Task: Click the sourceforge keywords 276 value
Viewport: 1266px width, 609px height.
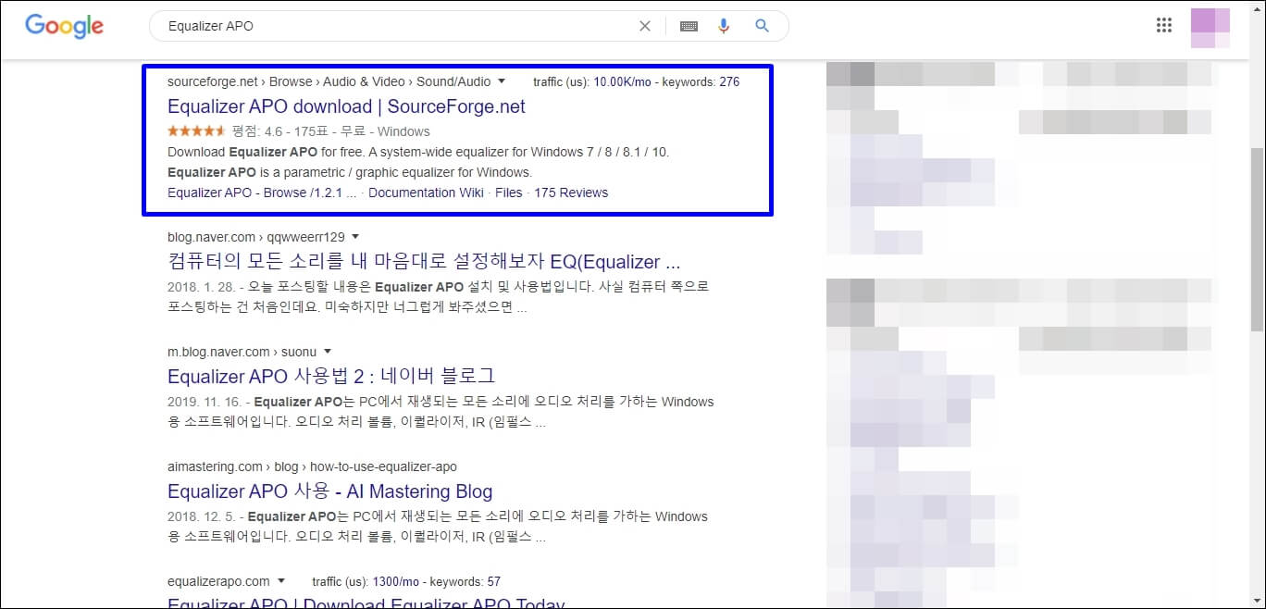Action: pyautogui.click(x=729, y=81)
